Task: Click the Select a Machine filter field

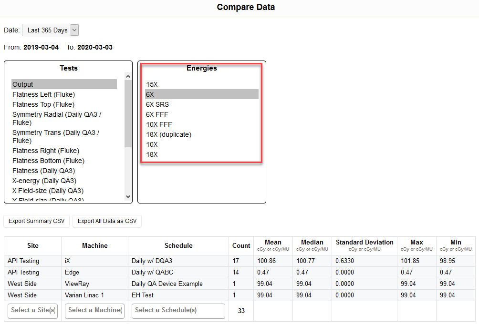Action: (95, 311)
